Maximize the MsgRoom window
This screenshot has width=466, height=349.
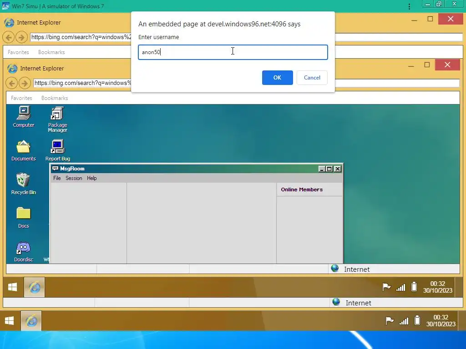(x=329, y=169)
